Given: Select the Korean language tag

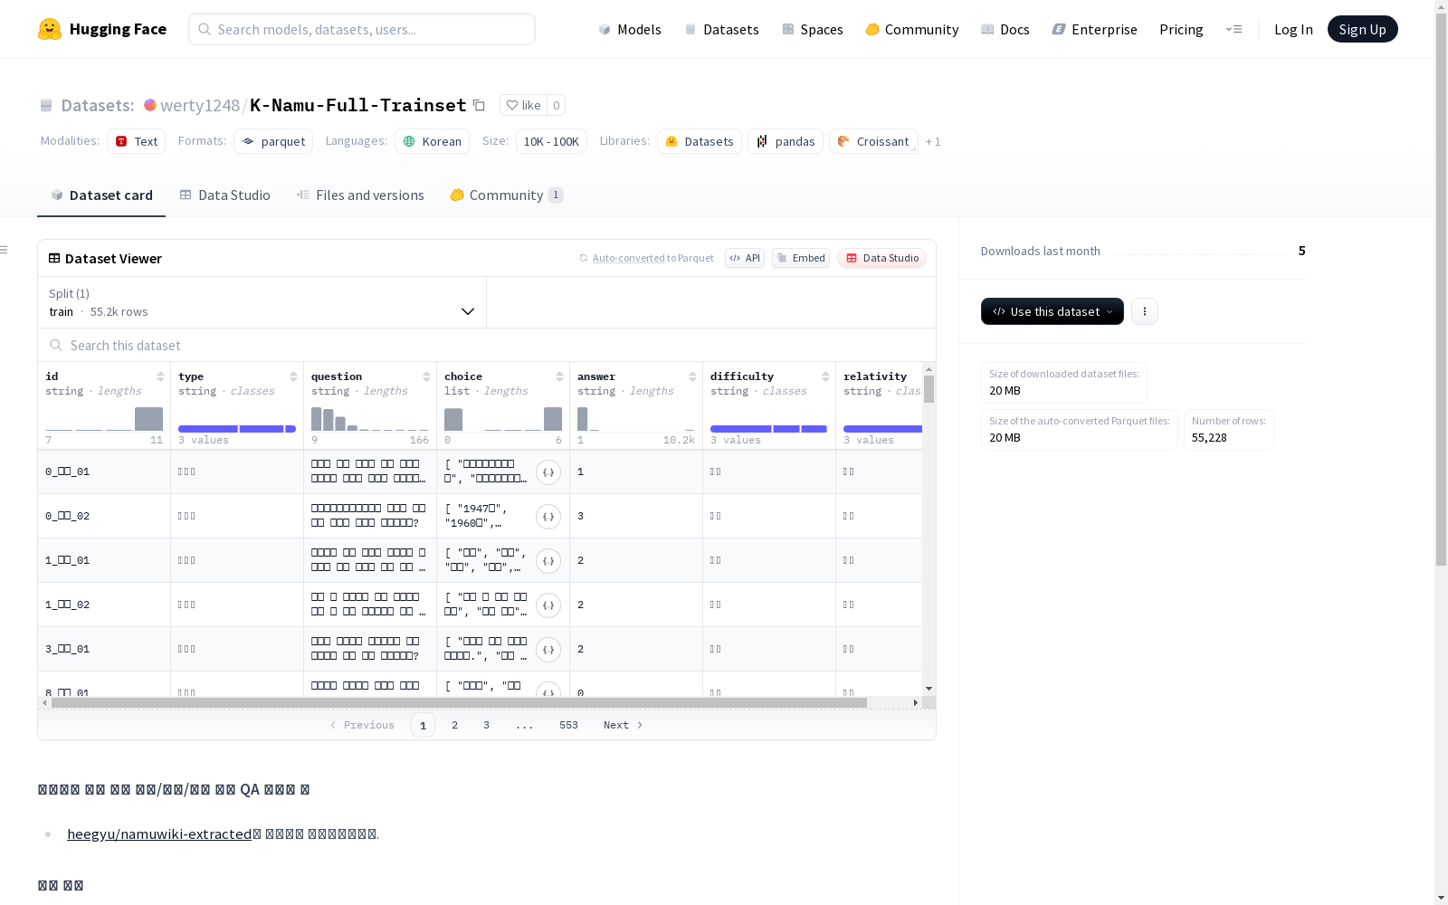Looking at the screenshot, I should [432, 141].
